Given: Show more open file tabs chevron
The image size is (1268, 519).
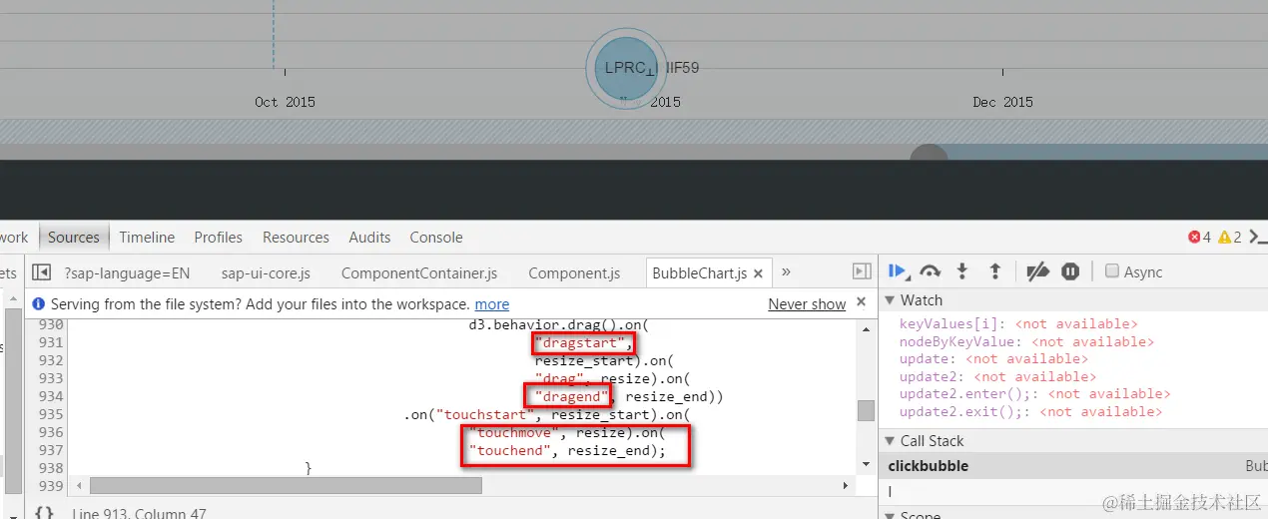Looking at the screenshot, I should click(786, 271).
